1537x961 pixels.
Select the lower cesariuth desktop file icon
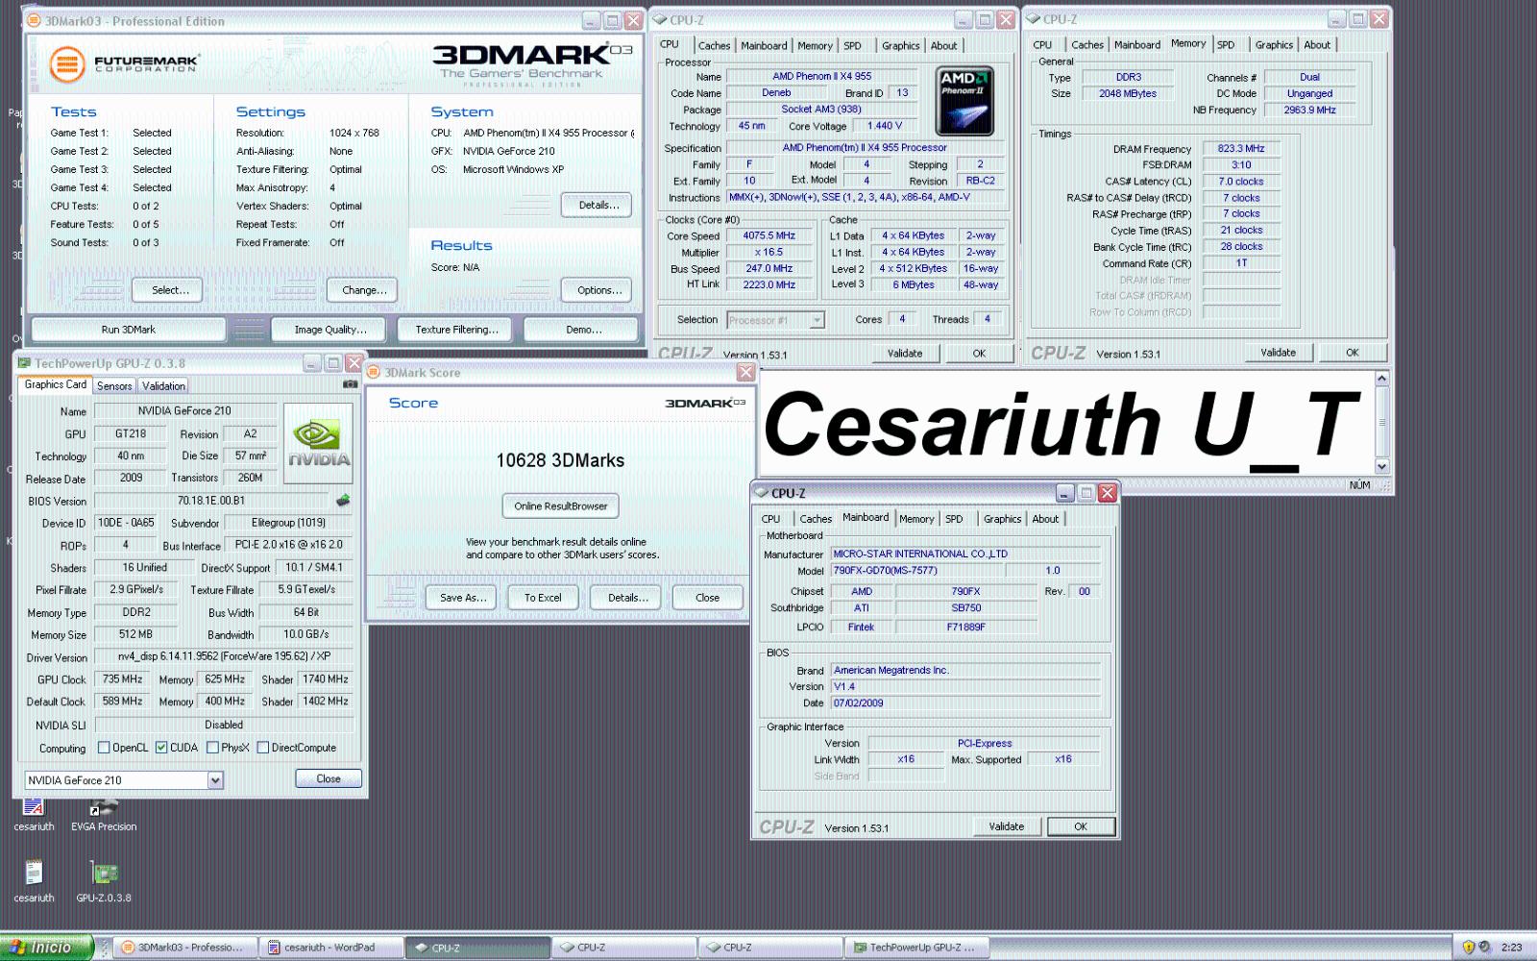coord(34,880)
